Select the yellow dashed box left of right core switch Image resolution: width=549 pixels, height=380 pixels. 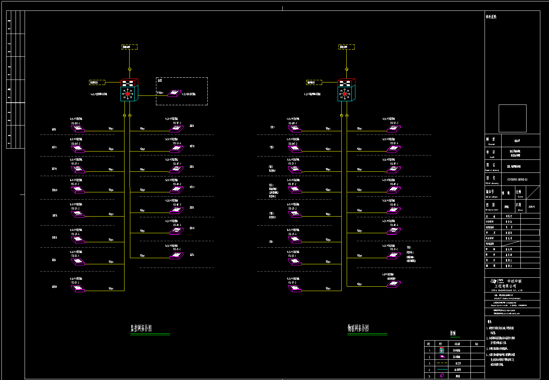[314, 82]
